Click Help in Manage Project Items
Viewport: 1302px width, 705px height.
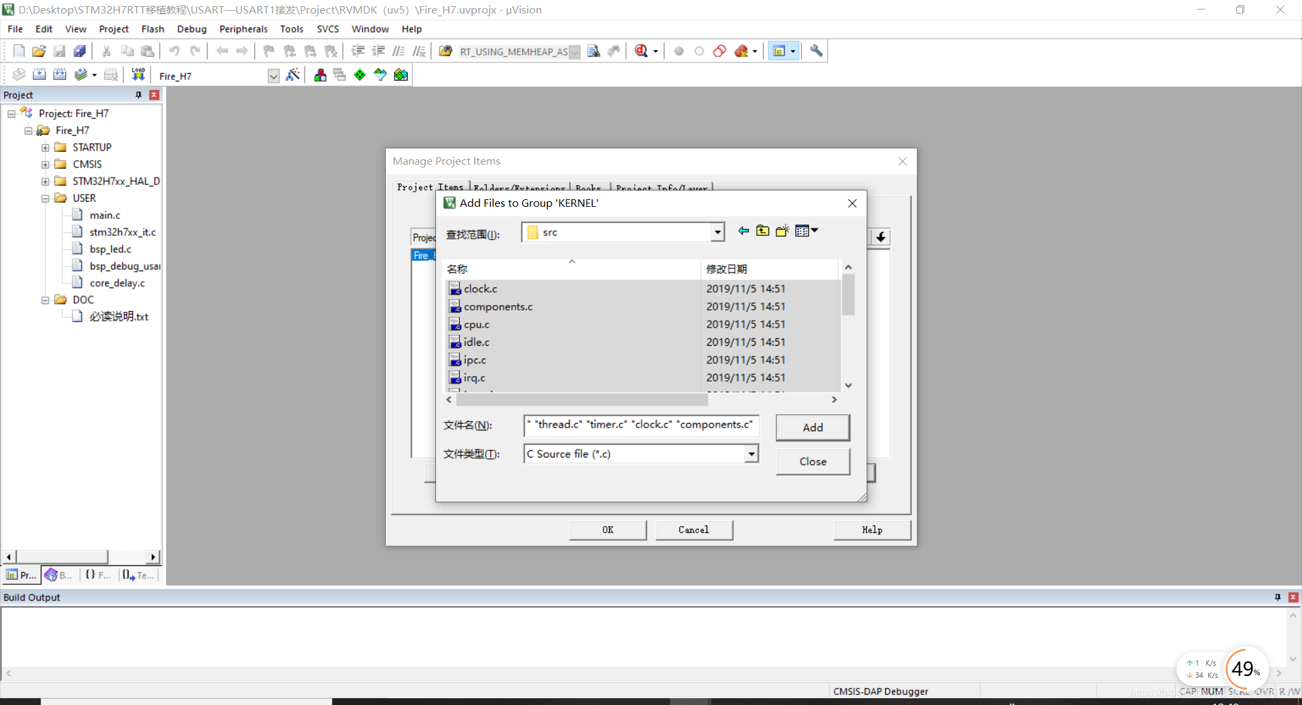click(872, 529)
